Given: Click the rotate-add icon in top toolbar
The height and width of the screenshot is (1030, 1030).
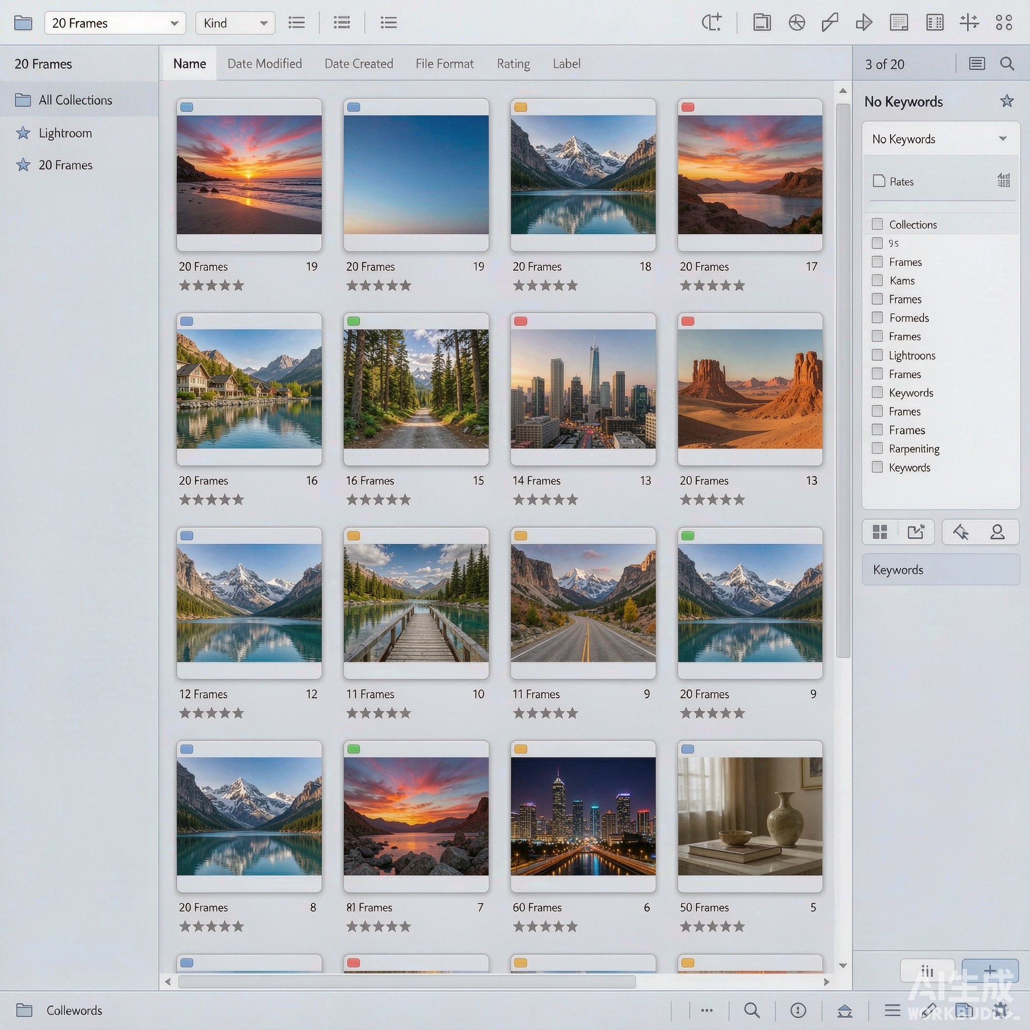Looking at the screenshot, I should point(712,23).
